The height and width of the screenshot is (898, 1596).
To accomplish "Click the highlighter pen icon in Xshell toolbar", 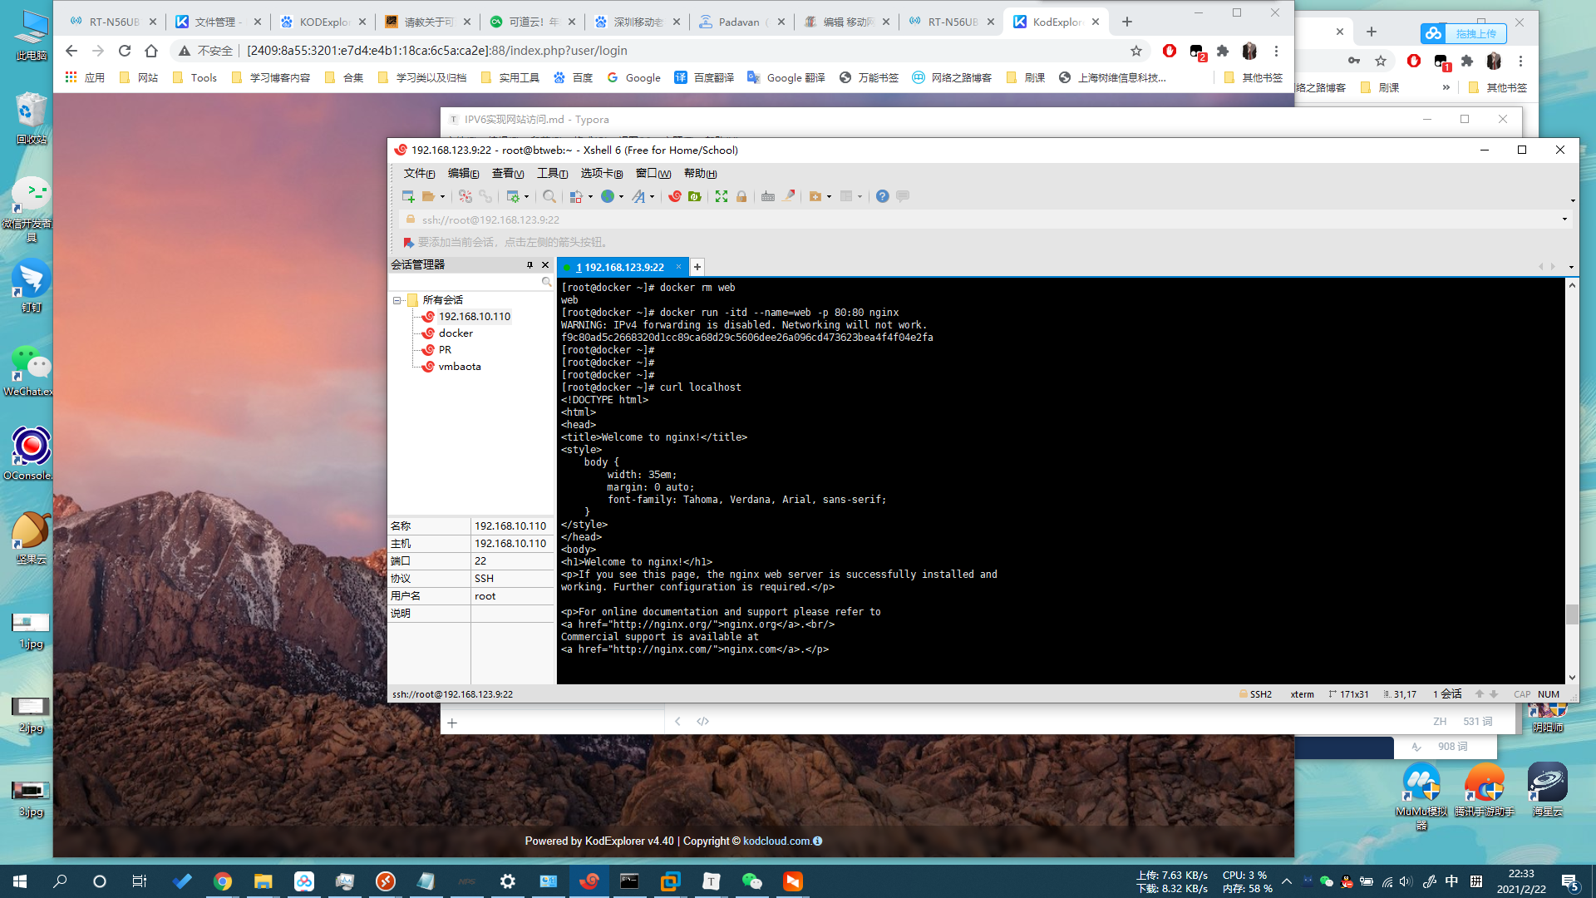I will [789, 196].
